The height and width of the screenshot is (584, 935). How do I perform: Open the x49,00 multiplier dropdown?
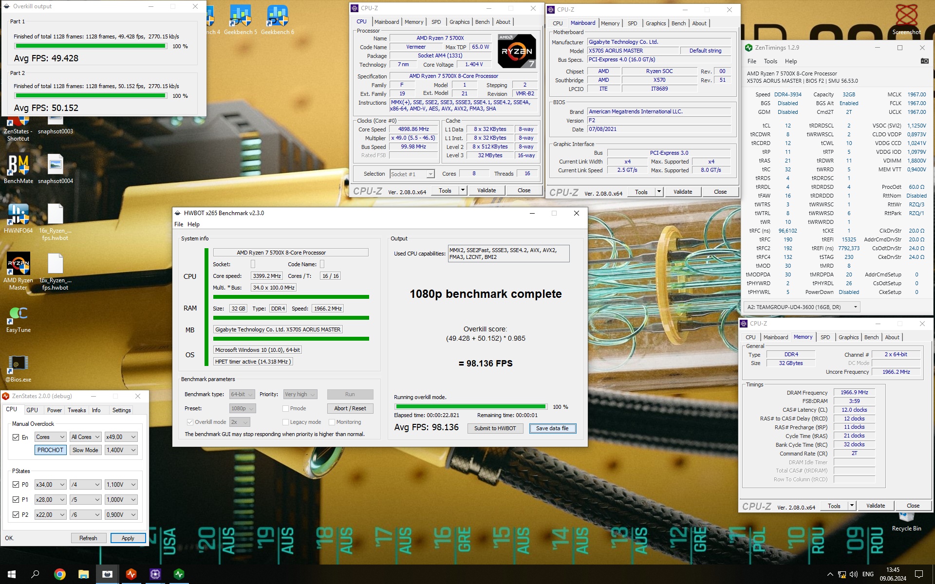(x=121, y=437)
